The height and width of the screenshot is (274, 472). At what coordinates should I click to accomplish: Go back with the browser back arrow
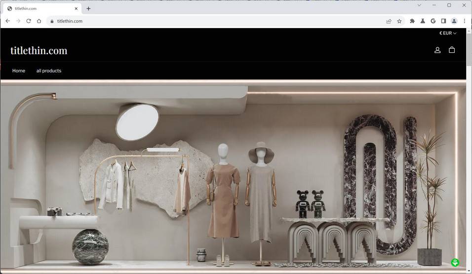(x=8, y=21)
